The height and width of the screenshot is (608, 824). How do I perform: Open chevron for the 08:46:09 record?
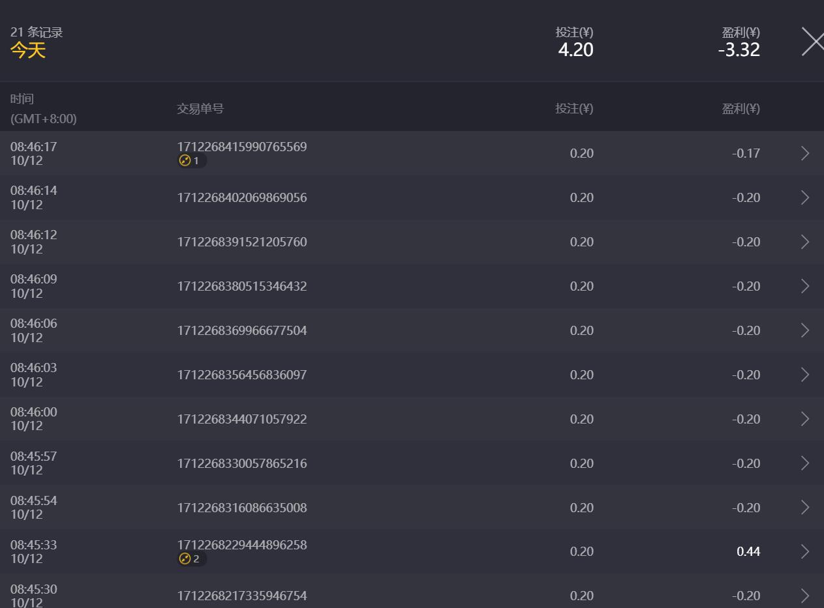[805, 286]
